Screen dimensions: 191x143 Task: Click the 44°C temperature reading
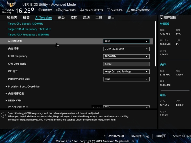(x=178, y=34)
